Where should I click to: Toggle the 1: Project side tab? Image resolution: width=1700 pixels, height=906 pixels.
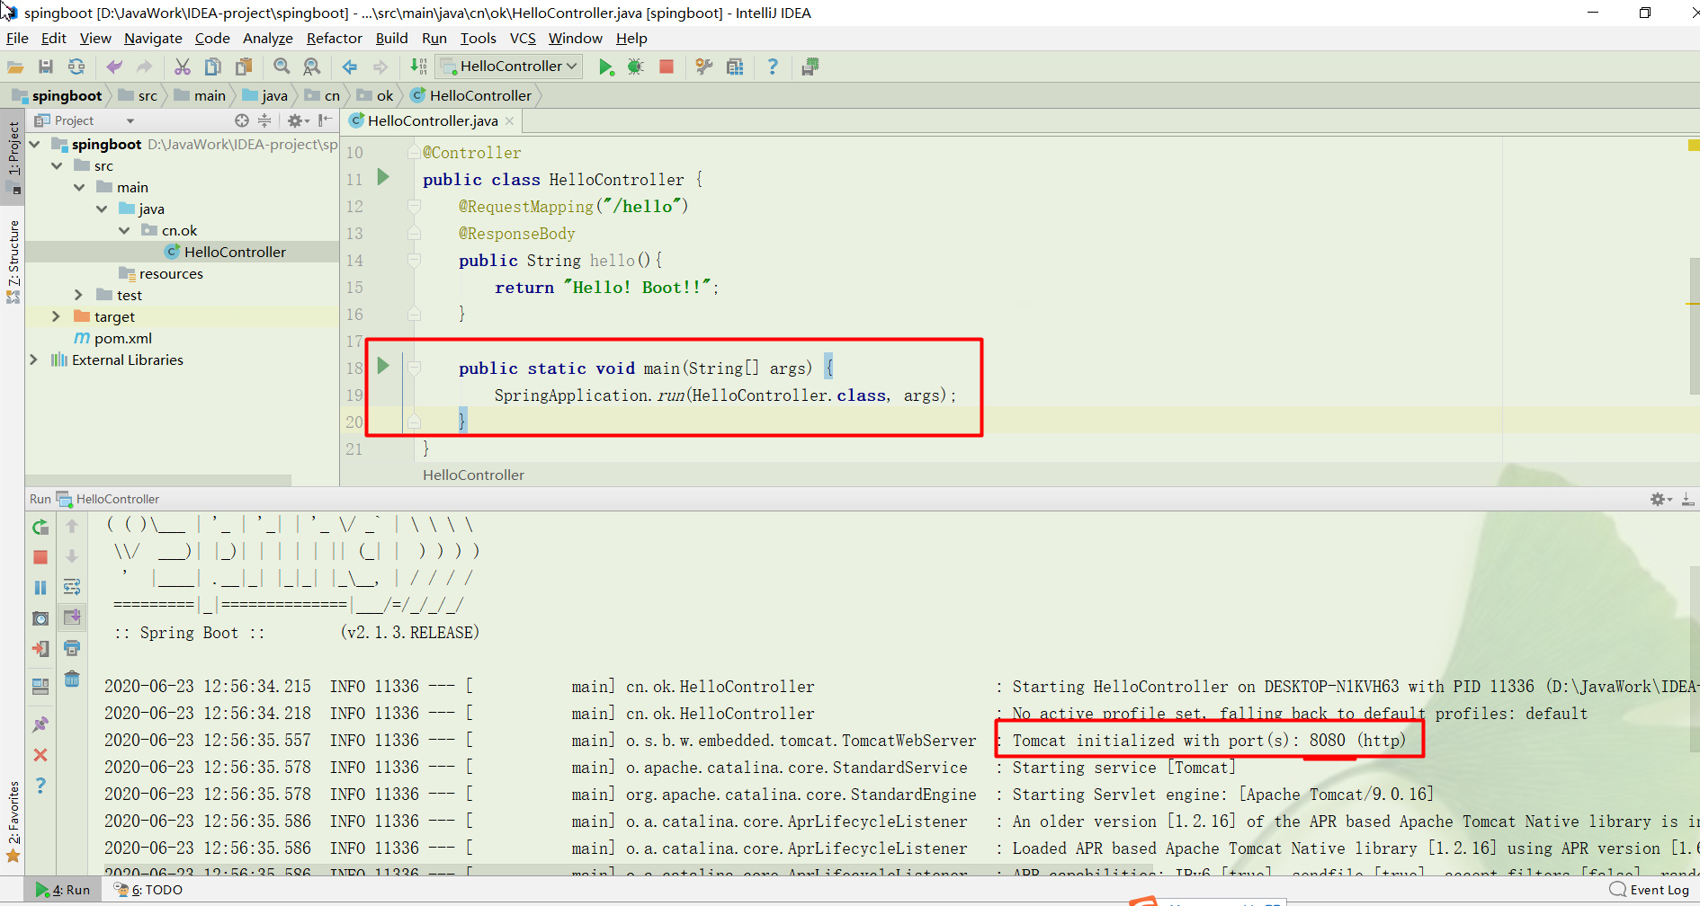click(x=13, y=157)
